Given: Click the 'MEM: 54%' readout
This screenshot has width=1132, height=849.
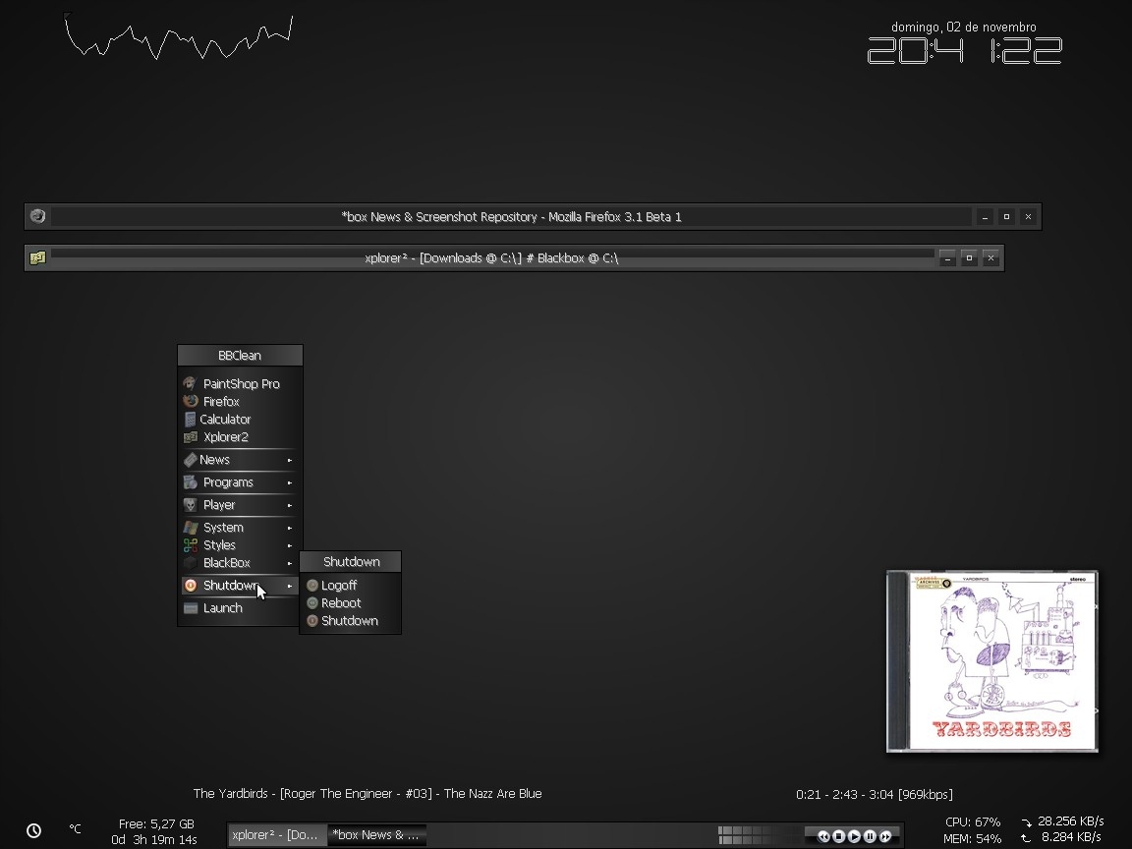Looking at the screenshot, I should pyautogui.click(x=973, y=839).
